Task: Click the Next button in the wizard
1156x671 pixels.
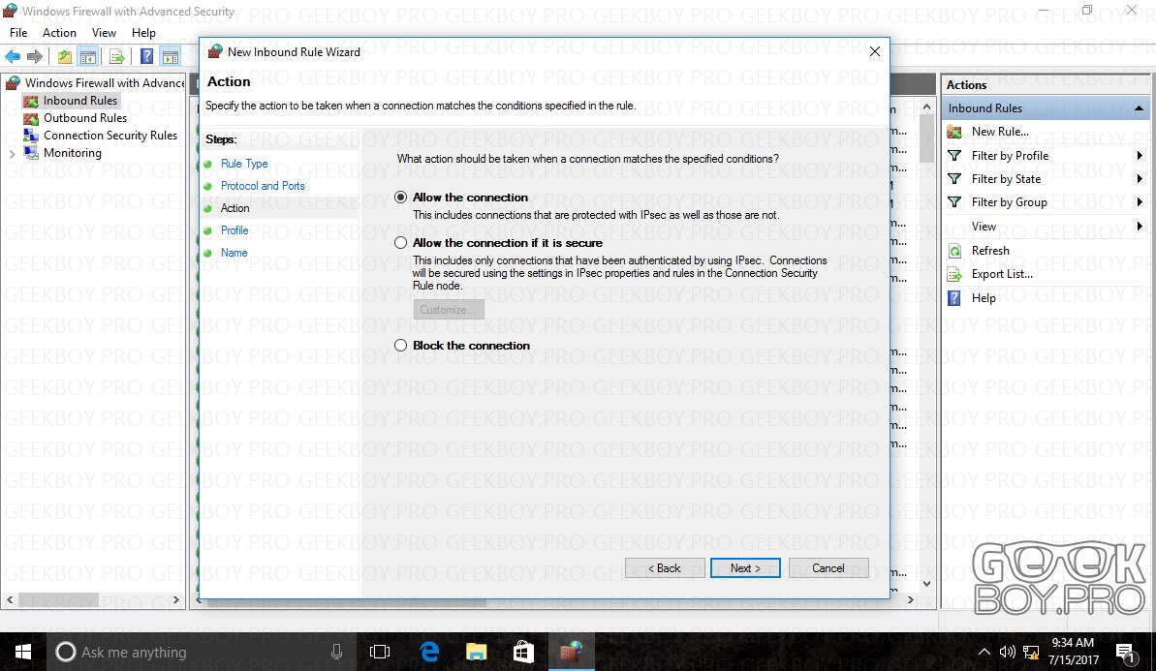Action: tap(745, 568)
